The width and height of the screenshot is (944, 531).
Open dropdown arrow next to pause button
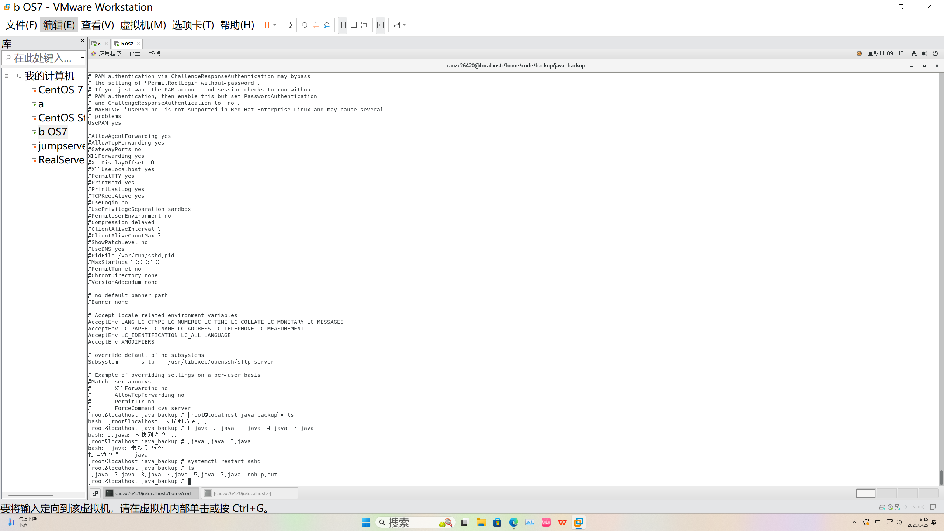275,25
